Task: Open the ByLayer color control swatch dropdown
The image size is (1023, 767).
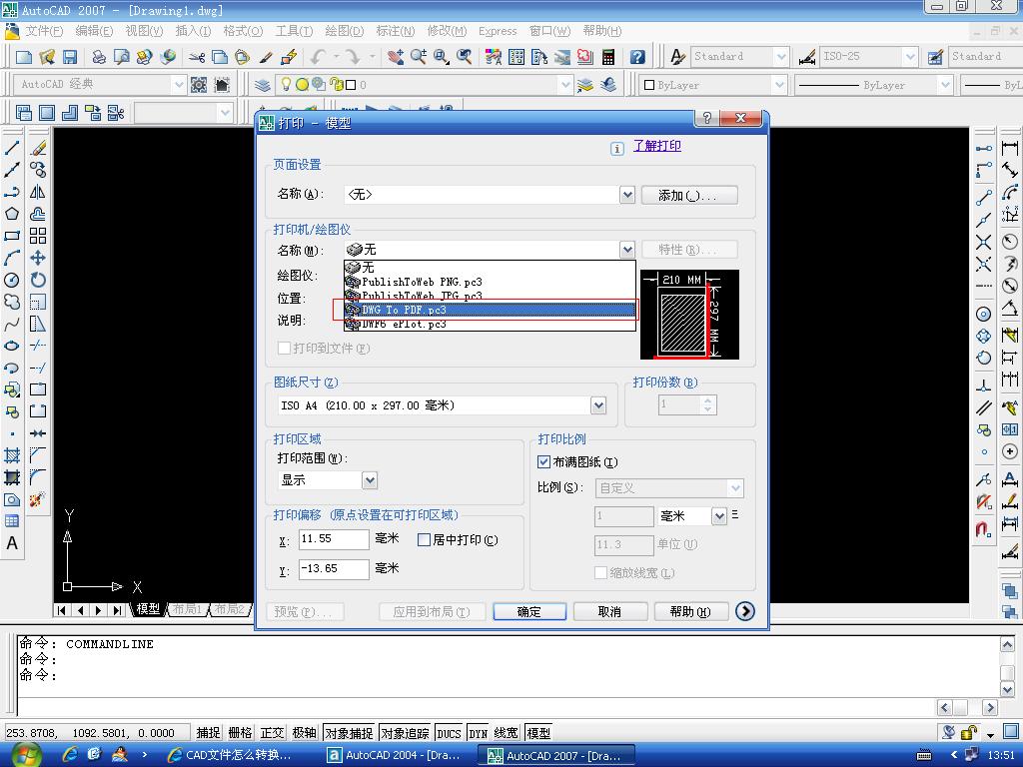Action: point(779,85)
